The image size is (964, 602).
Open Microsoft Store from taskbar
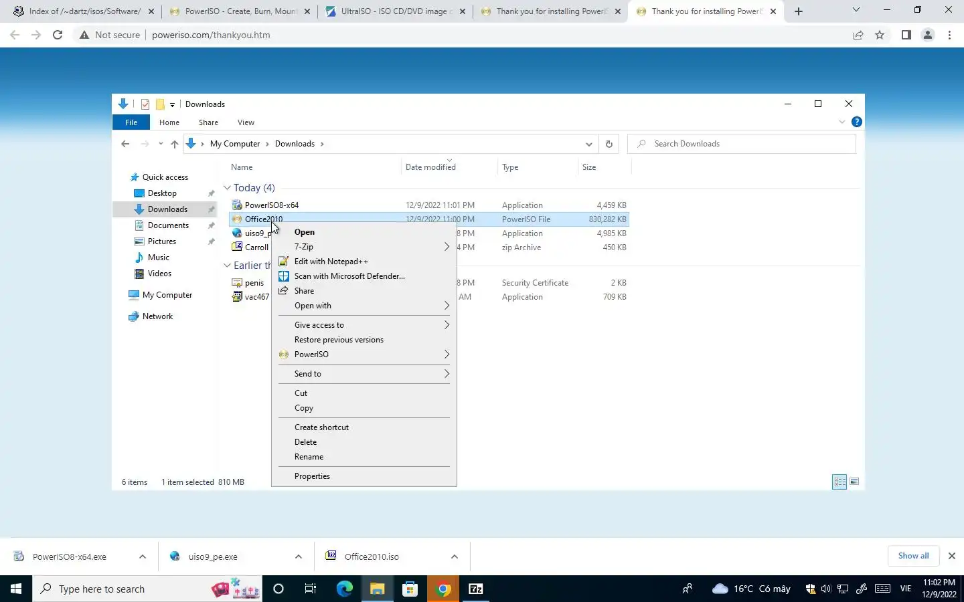[410, 589]
